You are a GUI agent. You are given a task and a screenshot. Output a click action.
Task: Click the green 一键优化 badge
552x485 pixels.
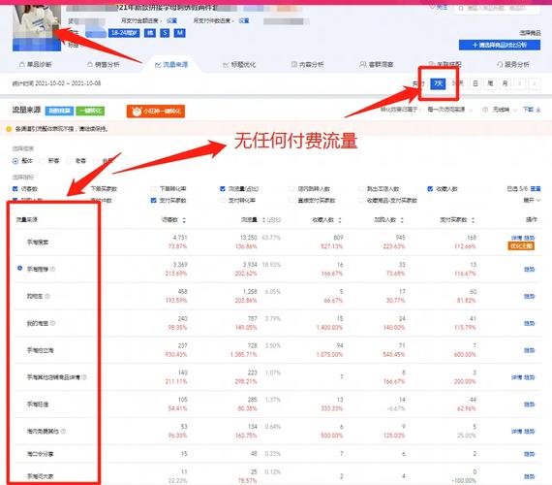(90, 111)
